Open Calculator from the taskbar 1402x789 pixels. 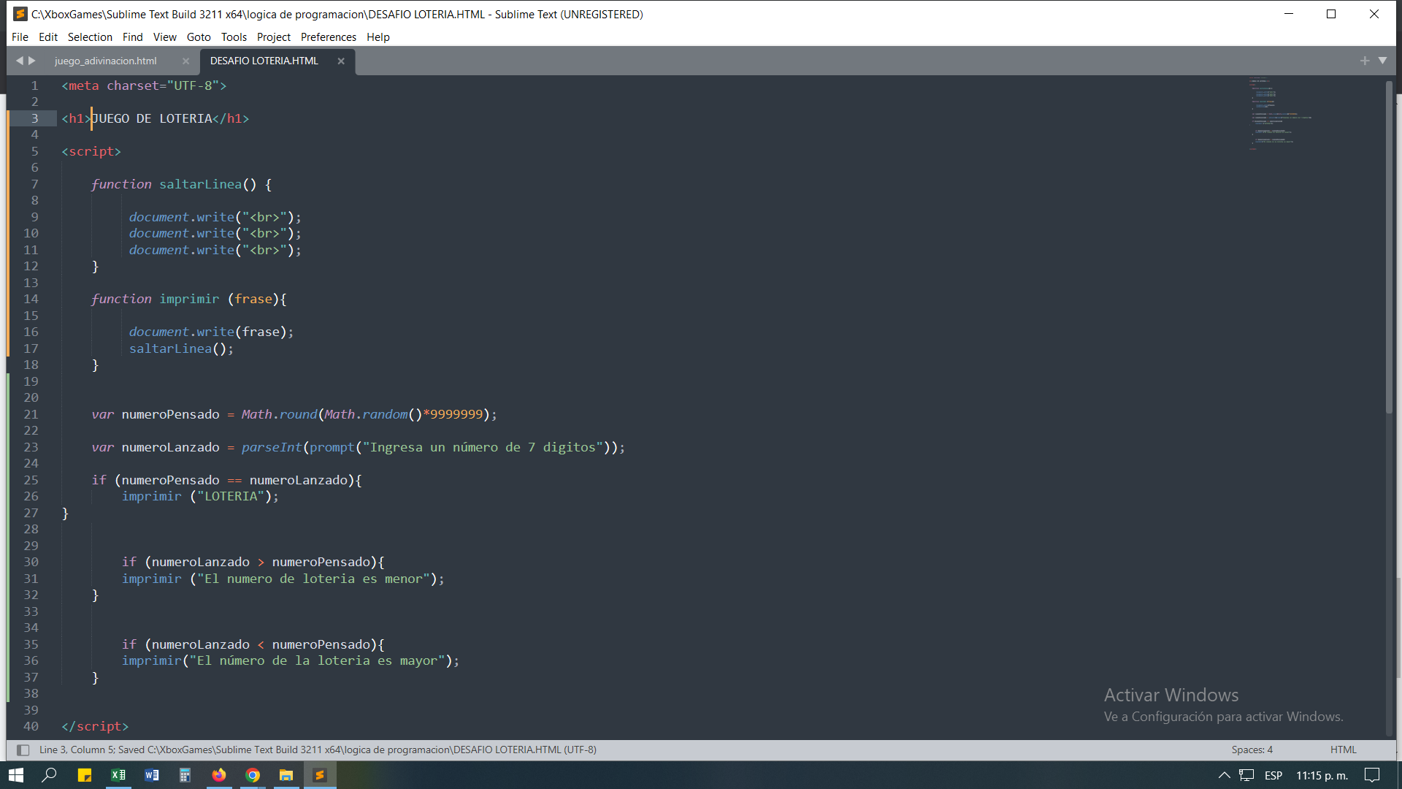point(185,775)
